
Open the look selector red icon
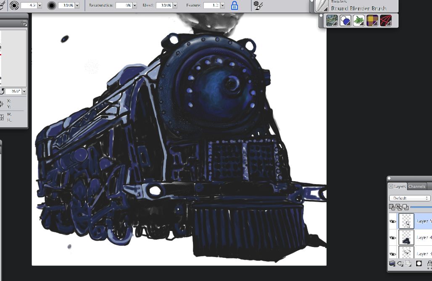point(386,21)
